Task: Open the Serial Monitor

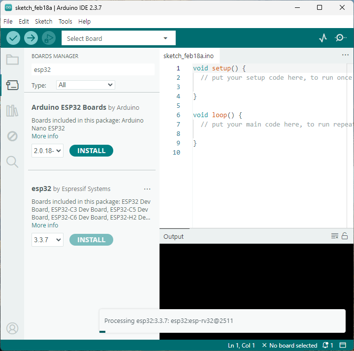Action: tap(340, 38)
